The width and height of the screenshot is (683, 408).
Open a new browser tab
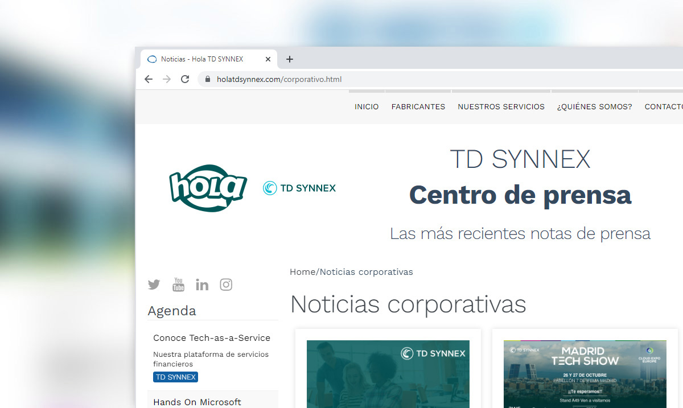point(290,59)
